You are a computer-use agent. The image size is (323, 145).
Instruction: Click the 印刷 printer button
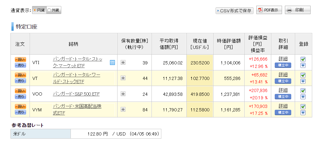tap(298, 10)
